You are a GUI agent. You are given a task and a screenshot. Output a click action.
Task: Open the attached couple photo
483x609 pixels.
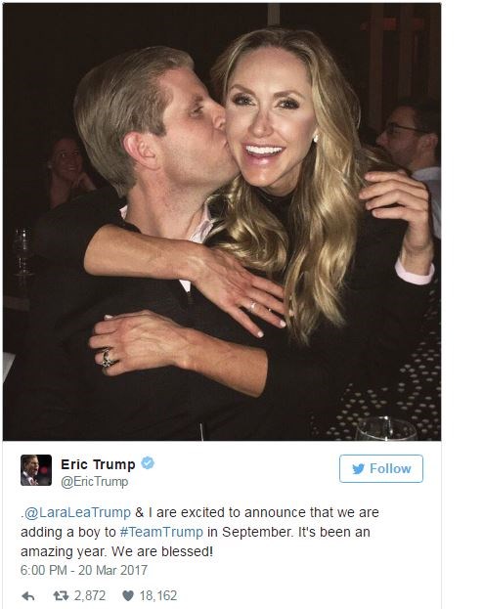tap(222, 222)
